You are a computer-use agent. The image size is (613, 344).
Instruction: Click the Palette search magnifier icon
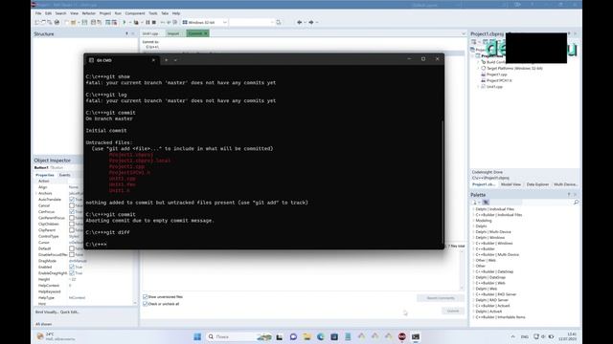click(576, 203)
